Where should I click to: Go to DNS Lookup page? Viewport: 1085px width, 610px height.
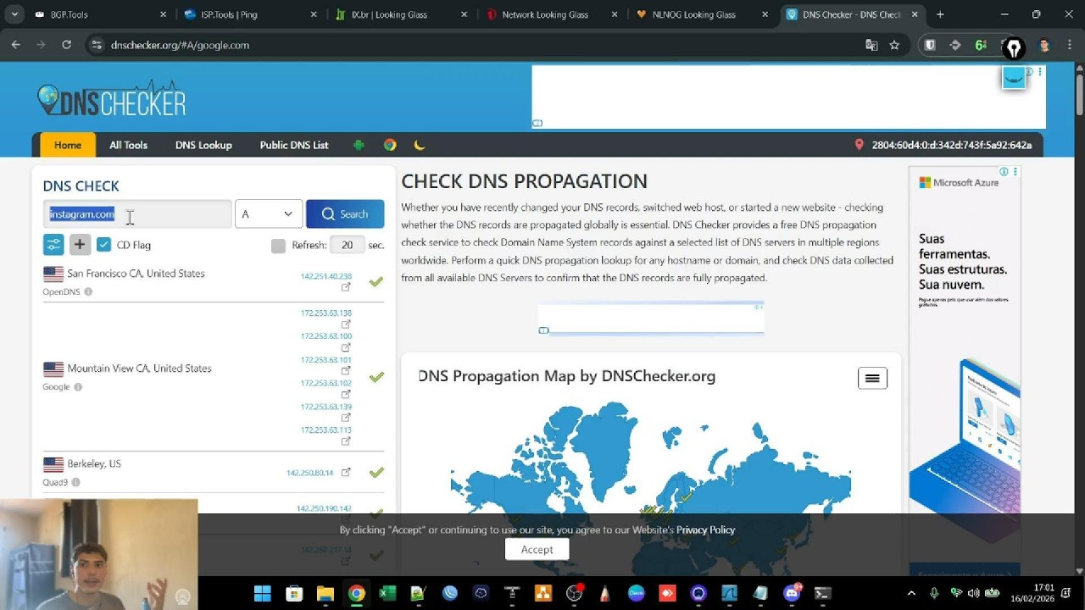coord(203,145)
